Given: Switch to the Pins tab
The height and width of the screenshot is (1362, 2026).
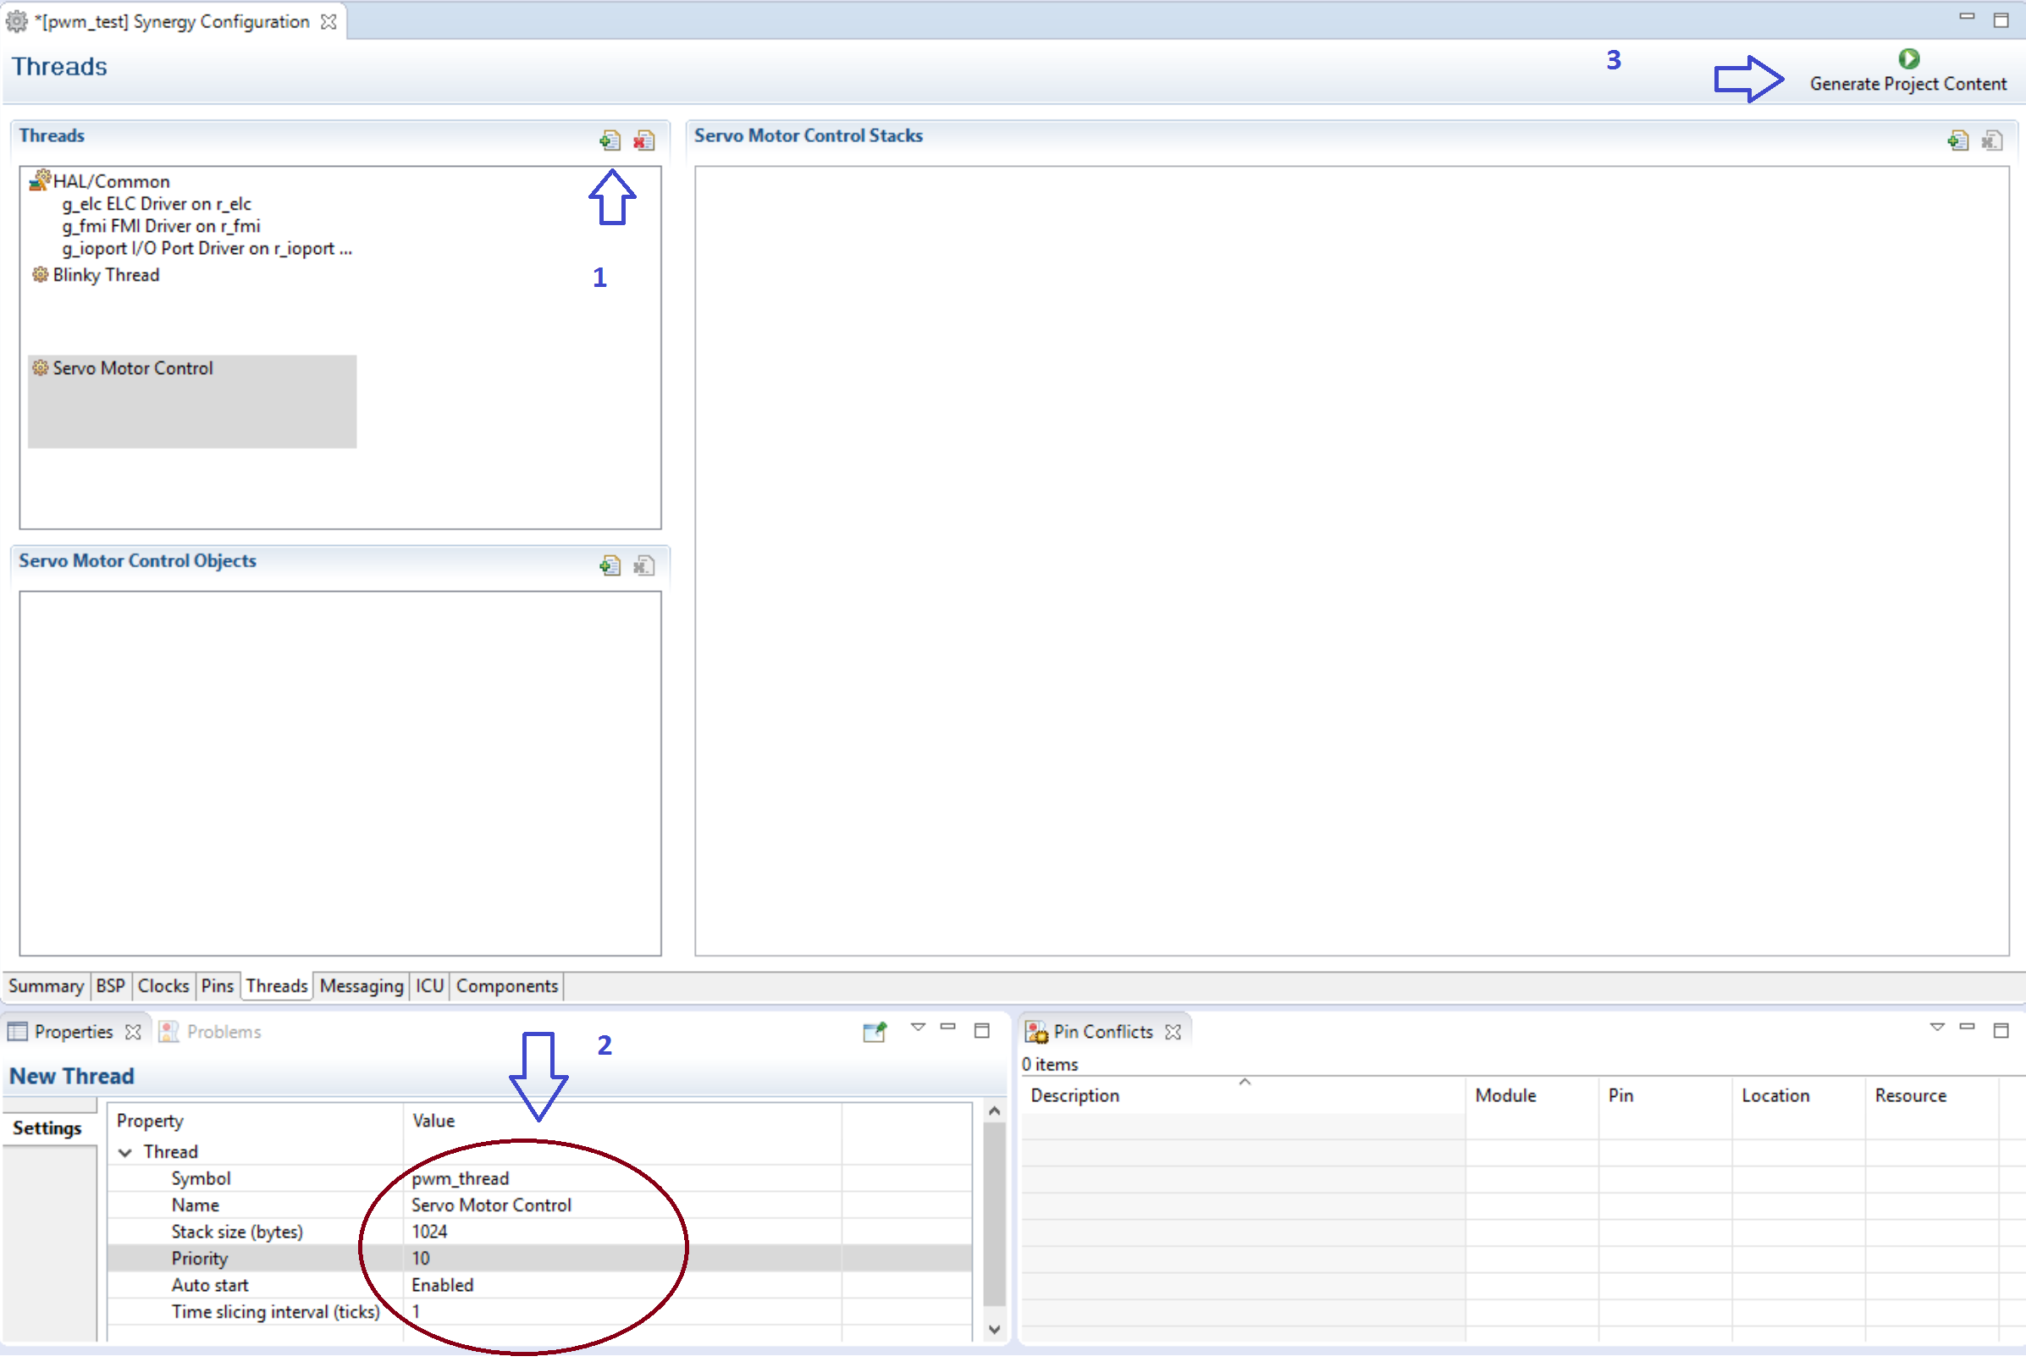Looking at the screenshot, I should click(x=218, y=986).
